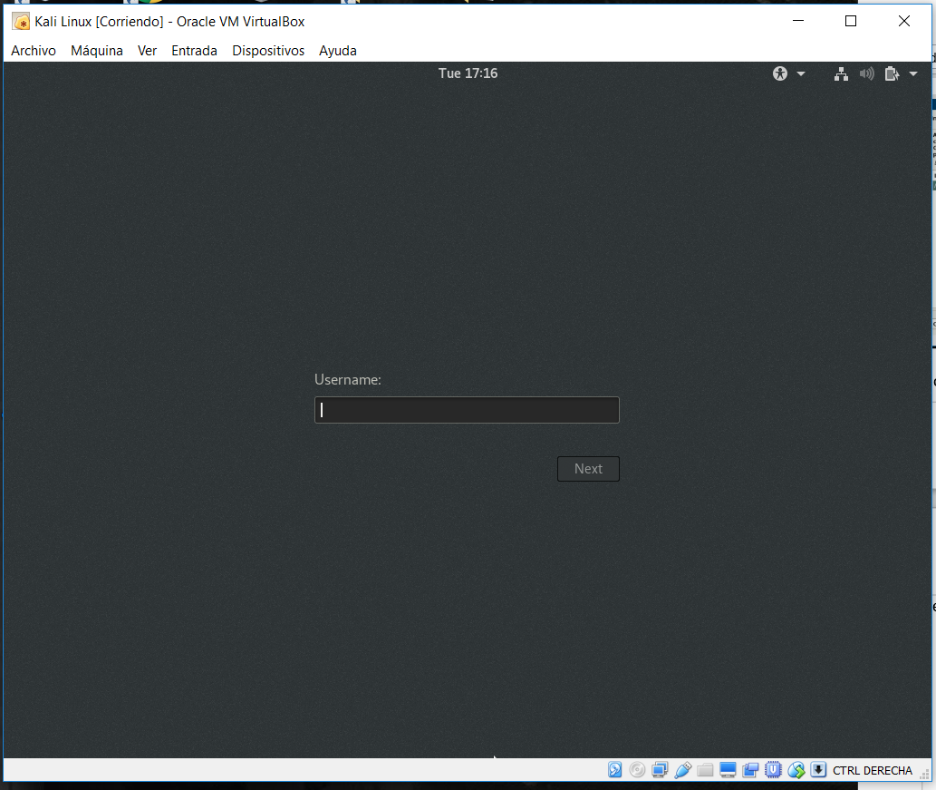Open the Archivo menu
This screenshot has height=790, width=936.
point(34,51)
